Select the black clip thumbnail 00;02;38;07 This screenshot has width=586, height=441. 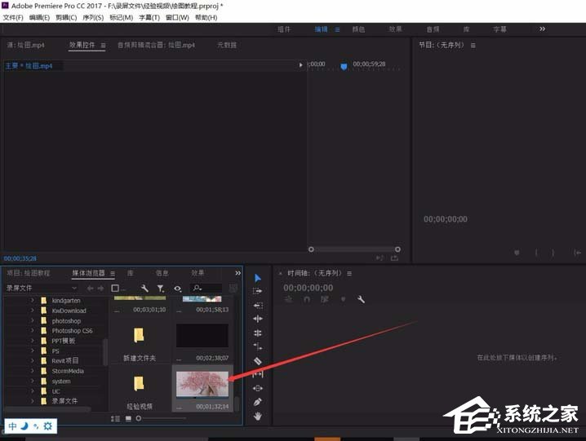(x=202, y=336)
